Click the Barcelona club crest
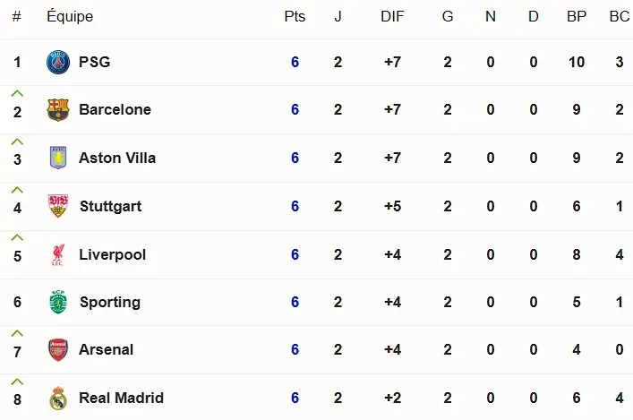 (x=58, y=110)
